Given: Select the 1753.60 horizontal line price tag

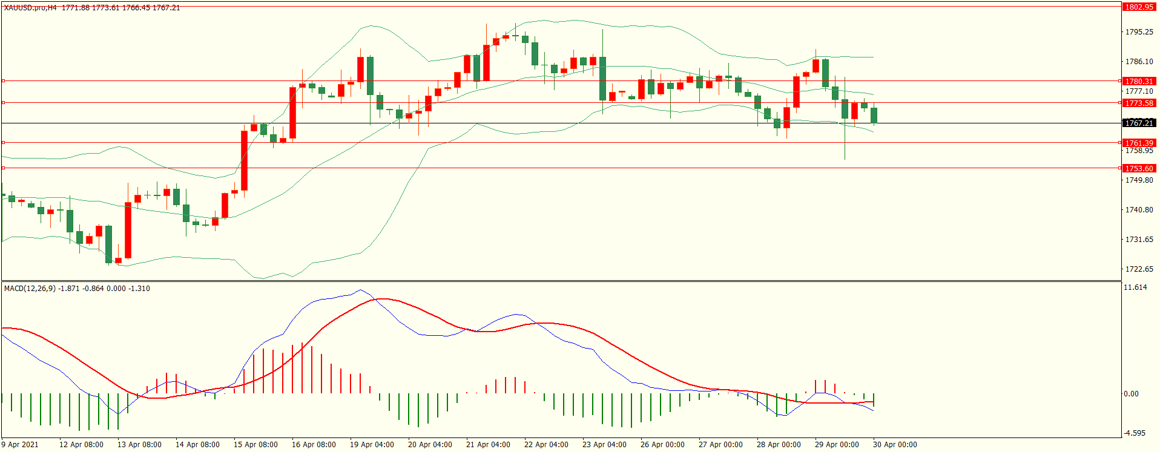Looking at the screenshot, I should (1139, 169).
